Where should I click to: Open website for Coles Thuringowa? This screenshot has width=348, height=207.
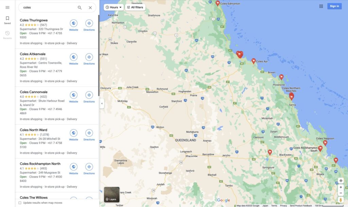tap(73, 25)
